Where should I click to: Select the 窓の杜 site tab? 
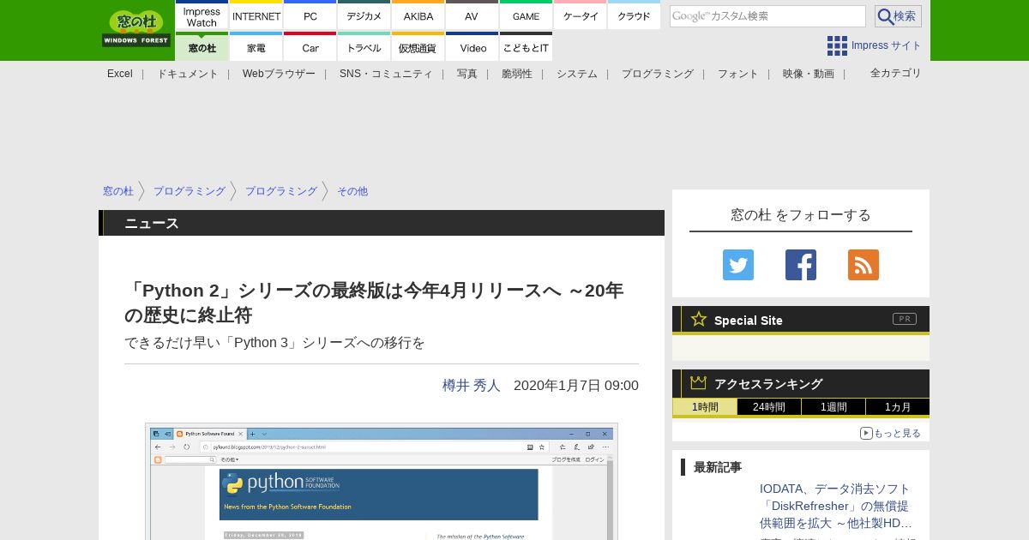pos(202,47)
